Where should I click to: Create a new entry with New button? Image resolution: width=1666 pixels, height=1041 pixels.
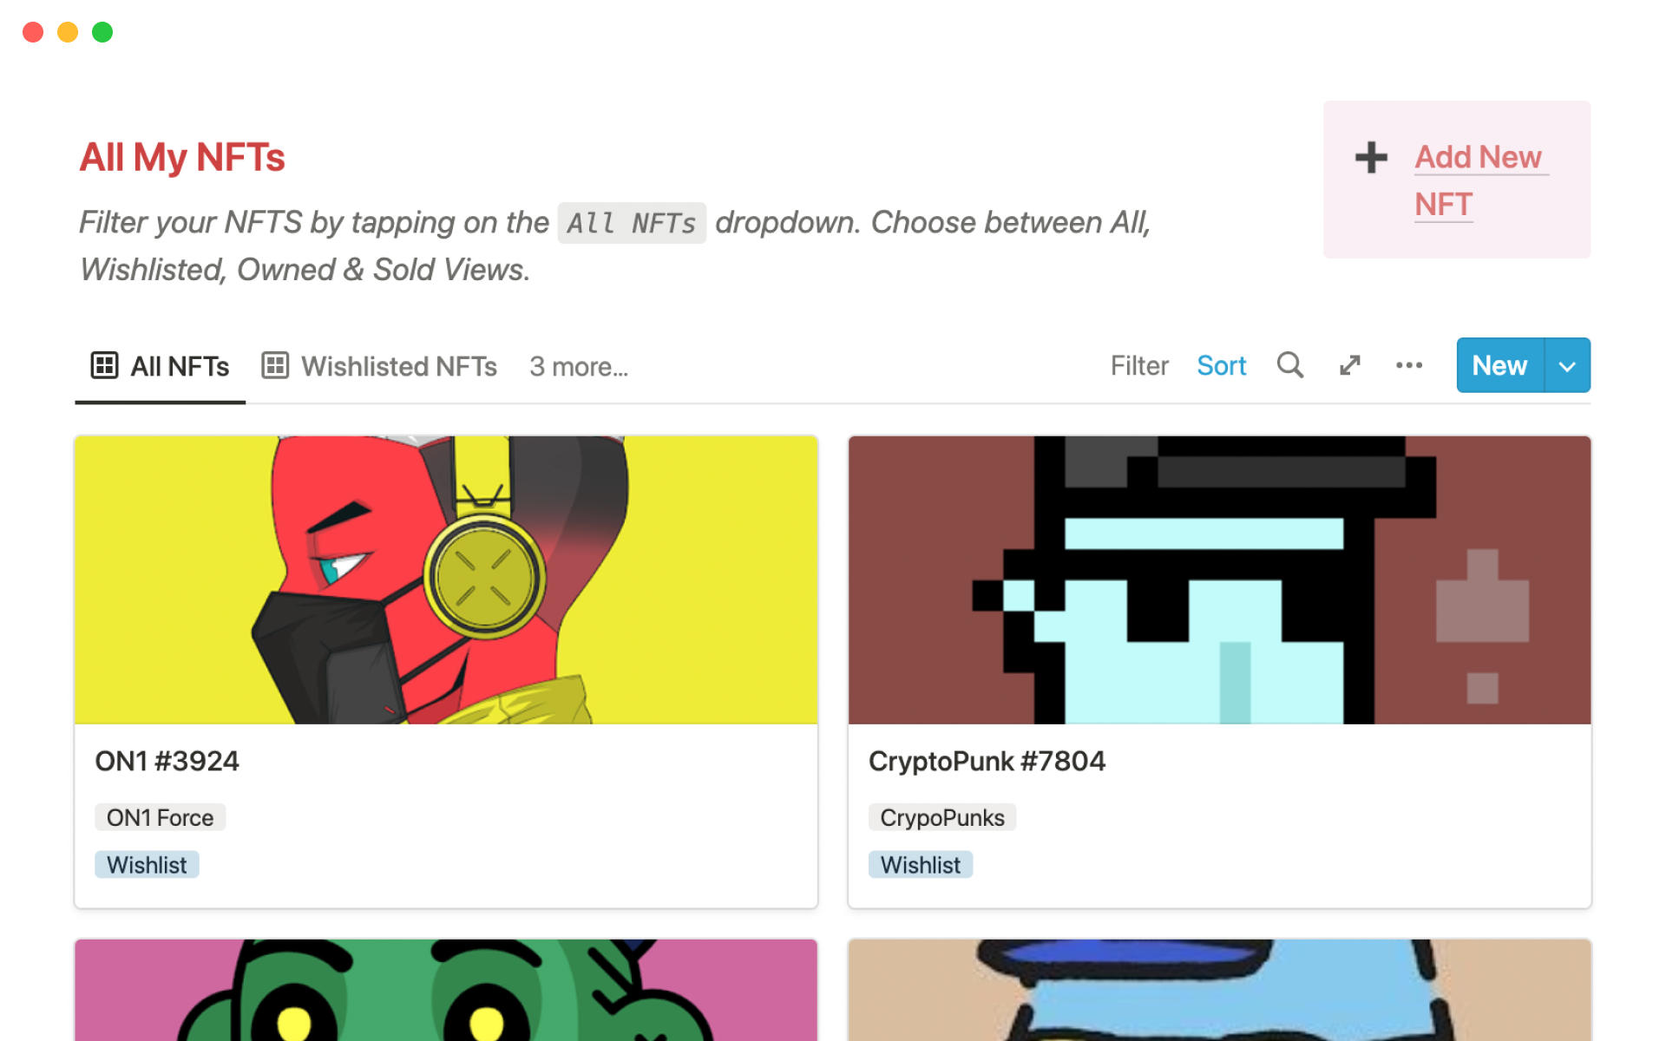pos(1500,365)
